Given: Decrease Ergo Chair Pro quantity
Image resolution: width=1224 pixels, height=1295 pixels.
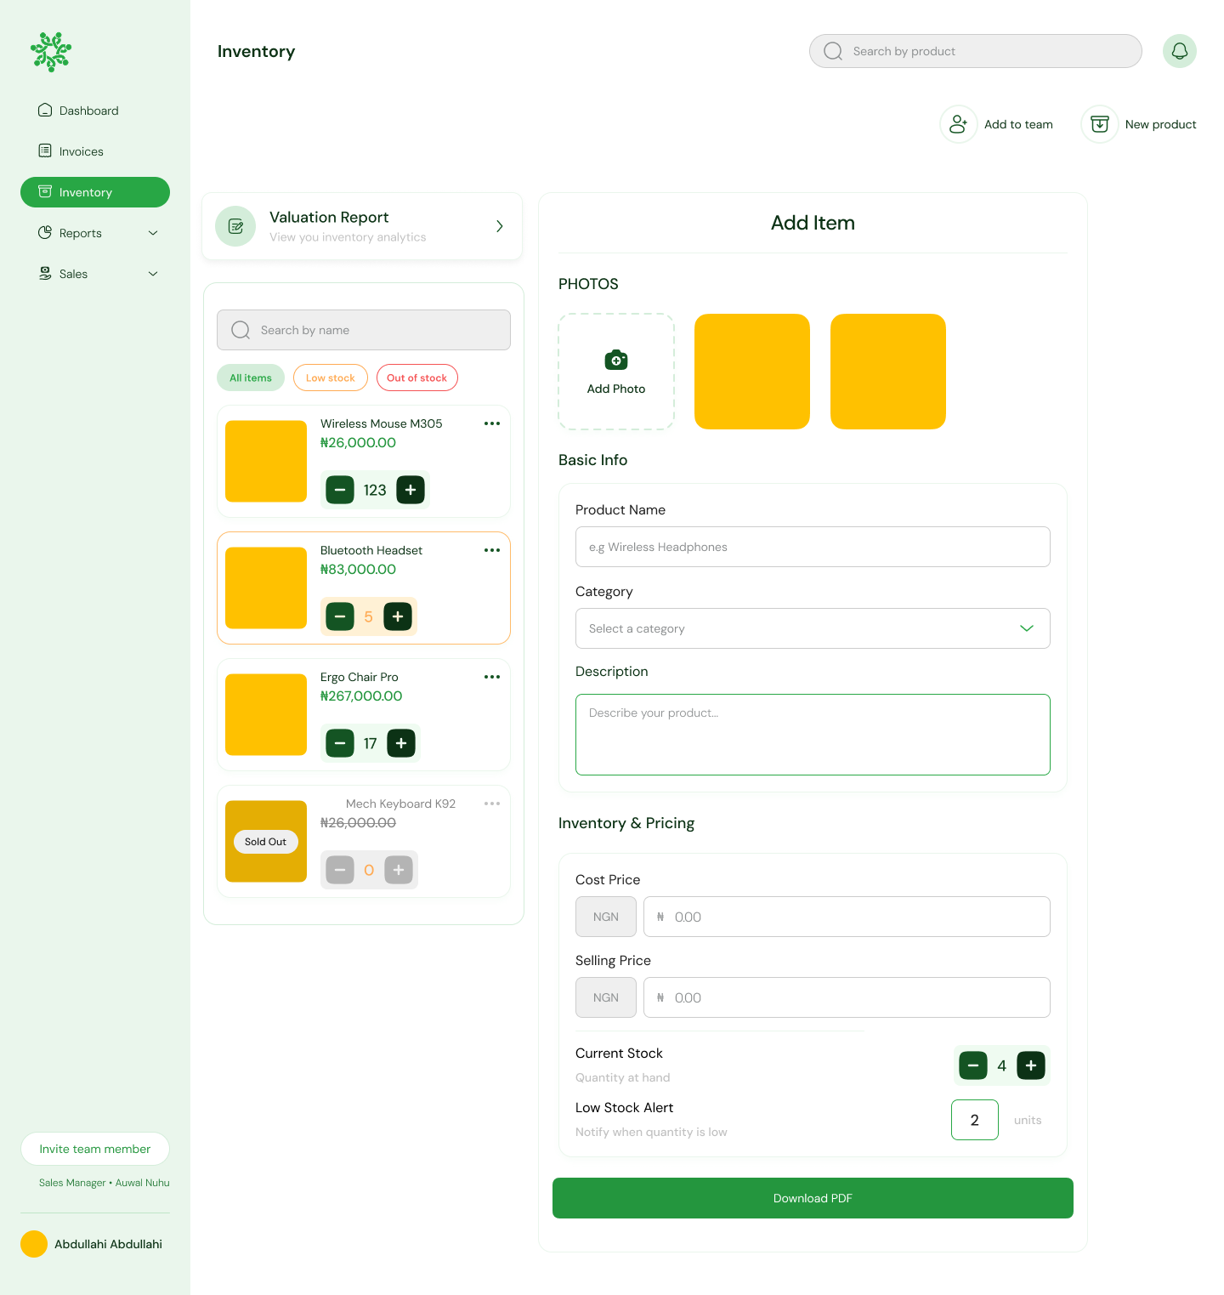Looking at the screenshot, I should click(340, 743).
